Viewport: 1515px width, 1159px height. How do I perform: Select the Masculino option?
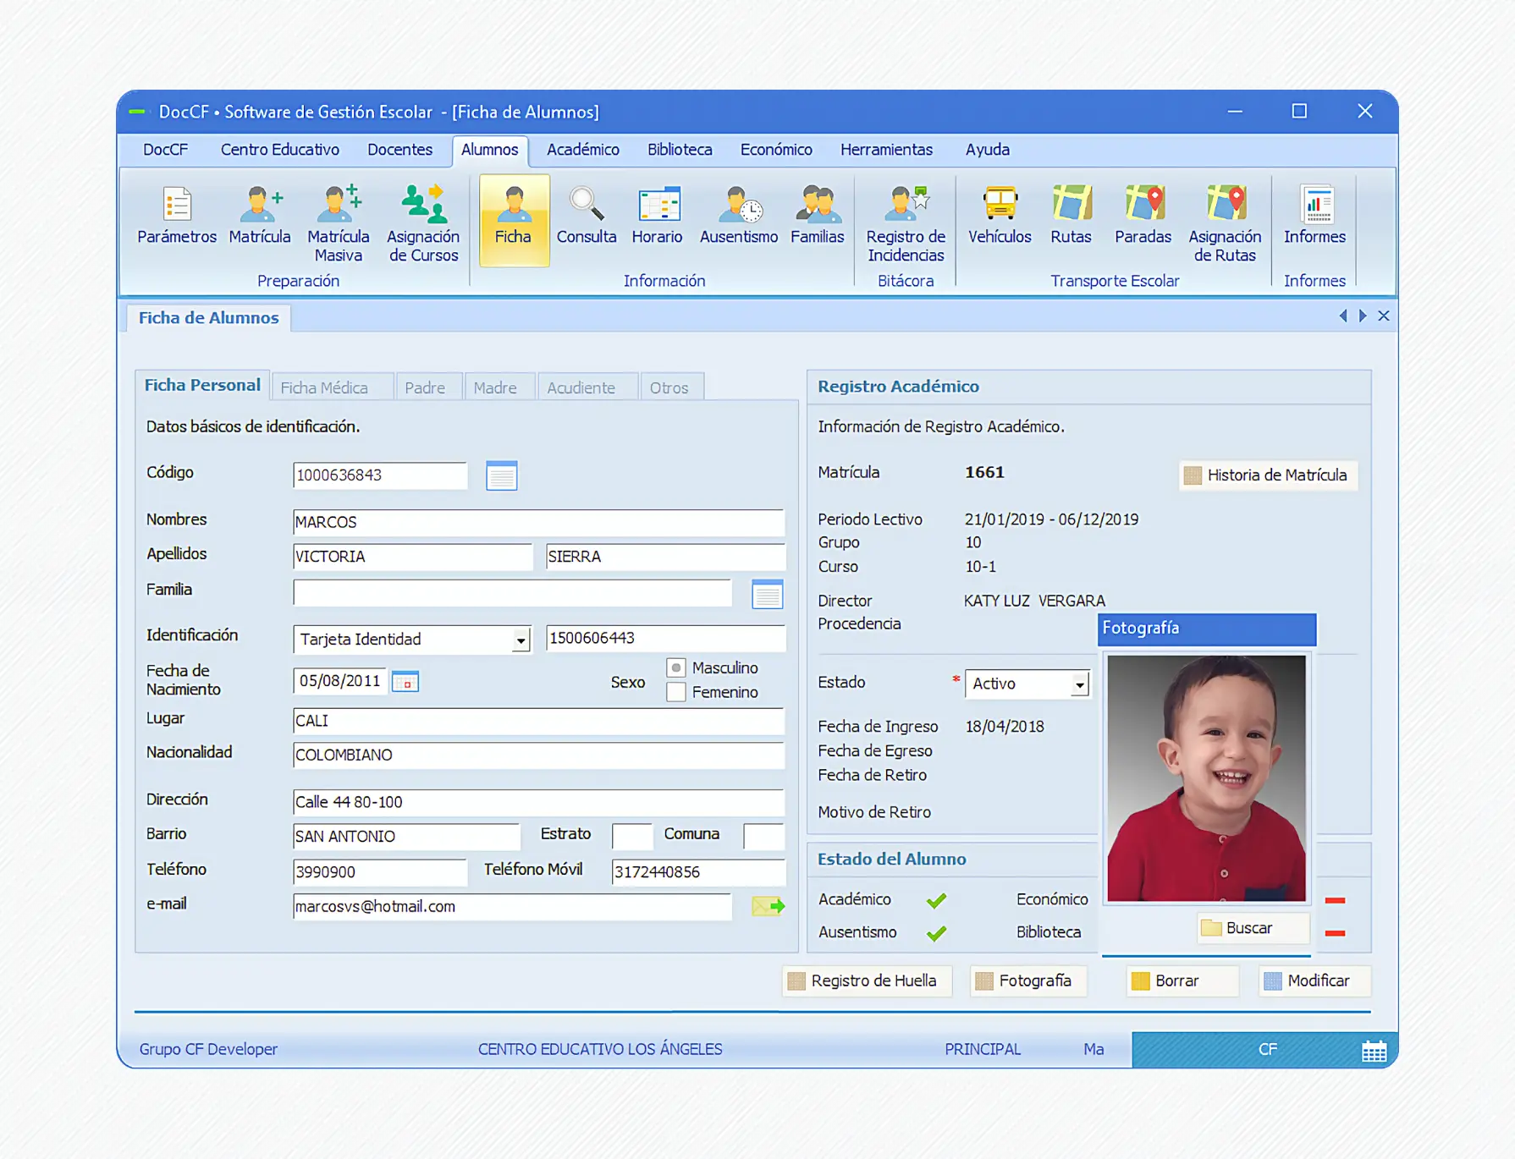click(675, 668)
